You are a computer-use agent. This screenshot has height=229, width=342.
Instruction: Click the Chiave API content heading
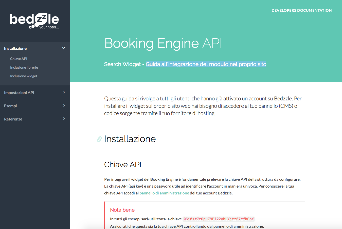[123, 165]
